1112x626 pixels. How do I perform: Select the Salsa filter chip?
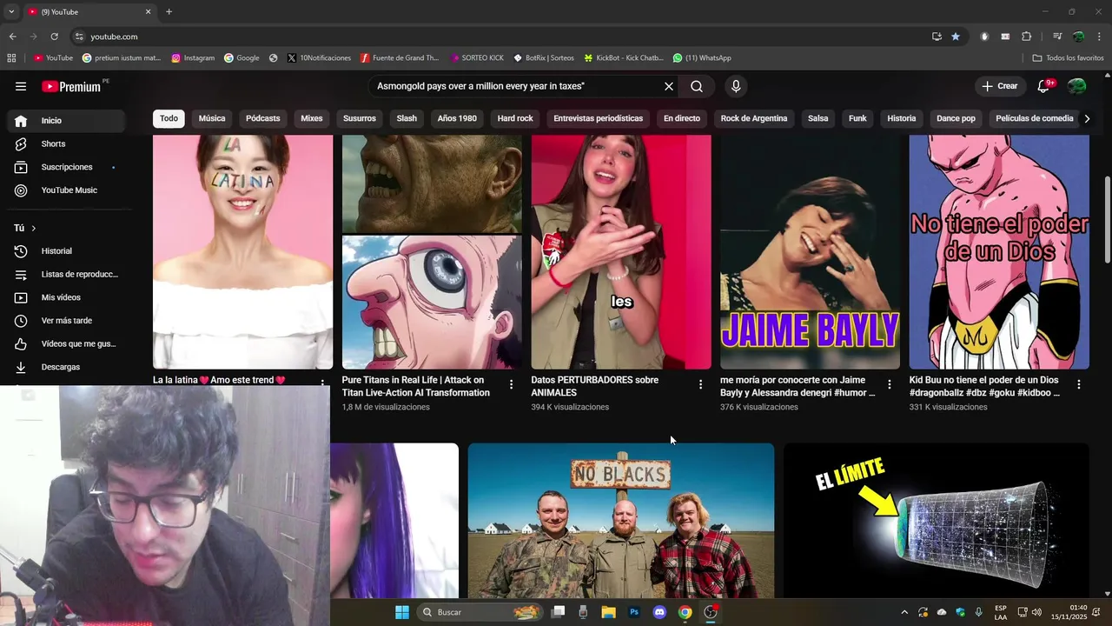pyautogui.click(x=818, y=118)
